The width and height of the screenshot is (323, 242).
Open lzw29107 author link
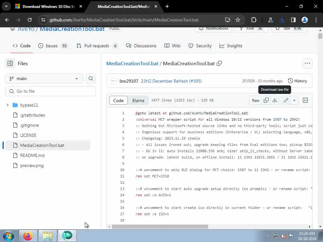pyautogui.click(x=129, y=81)
